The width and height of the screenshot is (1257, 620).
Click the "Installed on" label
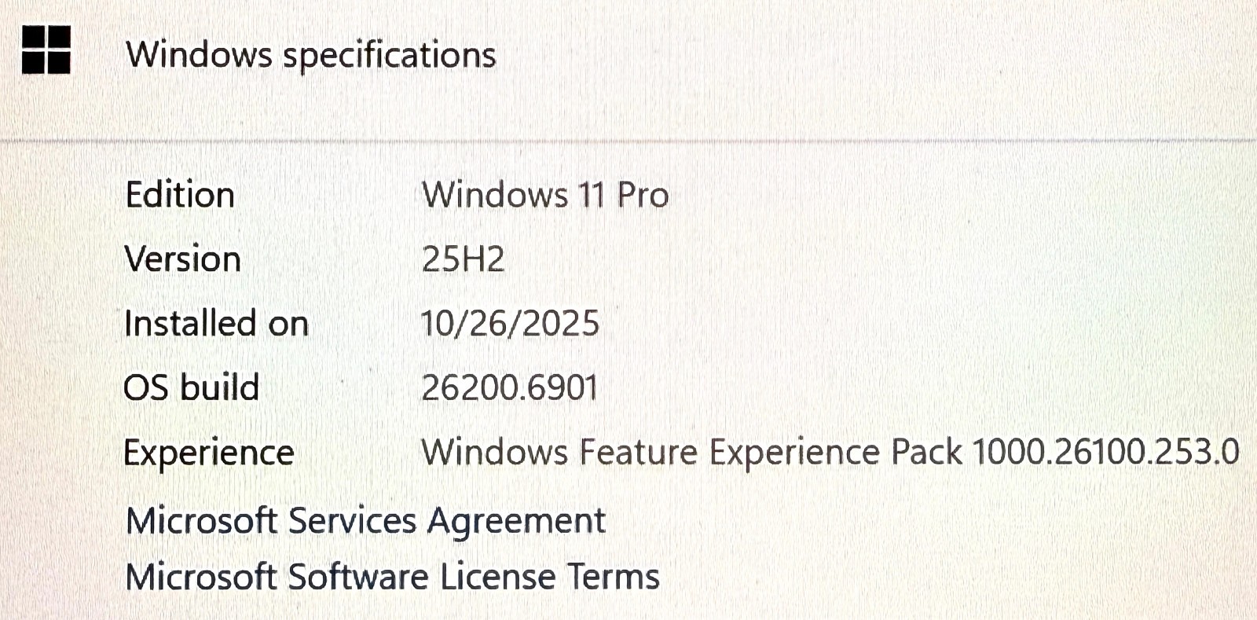coord(216,324)
